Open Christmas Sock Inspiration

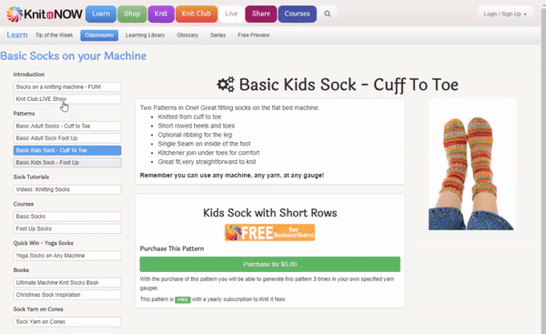pyautogui.click(x=67, y=295)
